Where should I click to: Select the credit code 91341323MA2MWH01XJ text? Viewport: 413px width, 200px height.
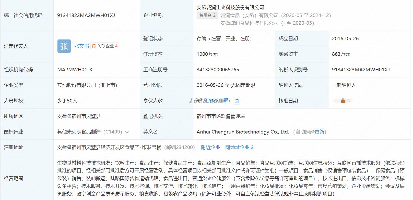click(x=86, y=15)
